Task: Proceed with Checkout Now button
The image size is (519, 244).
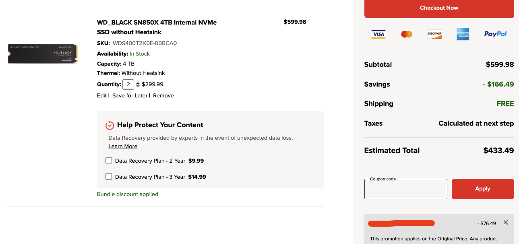Action: [439, 8]
